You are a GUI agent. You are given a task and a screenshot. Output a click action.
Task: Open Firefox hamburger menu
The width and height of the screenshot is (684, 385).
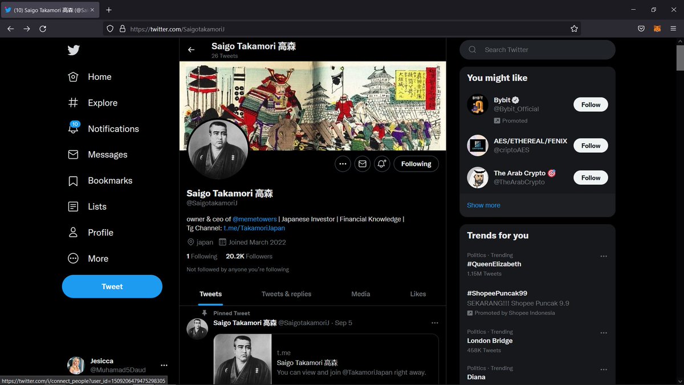click(673, 29)
